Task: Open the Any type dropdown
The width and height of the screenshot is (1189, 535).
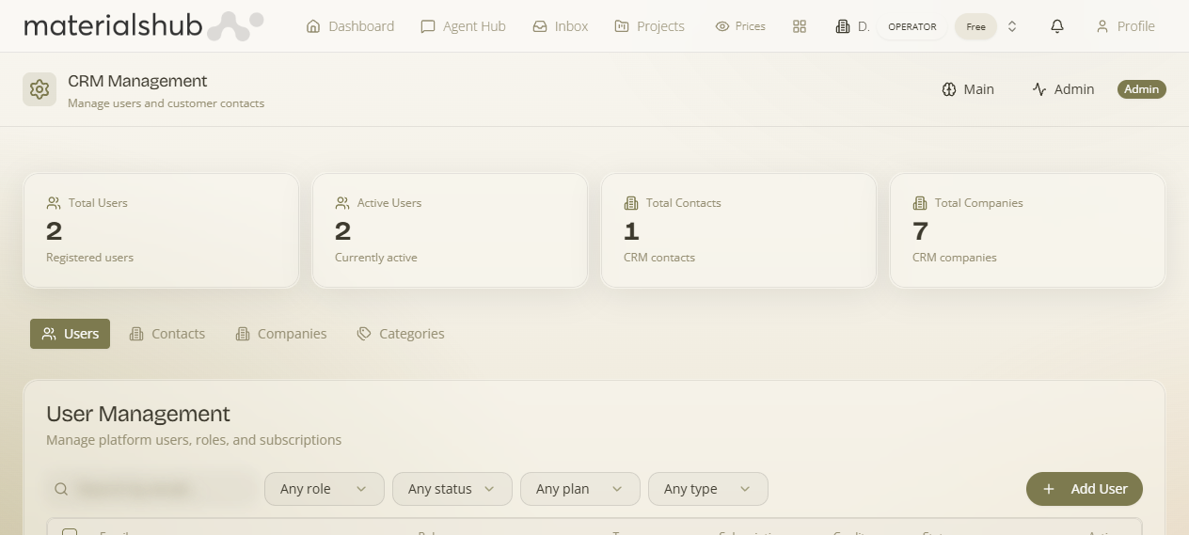Action: tap(708, 489)
